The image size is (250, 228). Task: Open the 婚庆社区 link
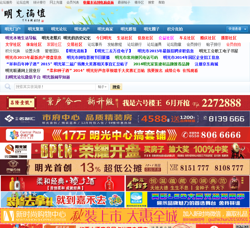coord(208,38)
